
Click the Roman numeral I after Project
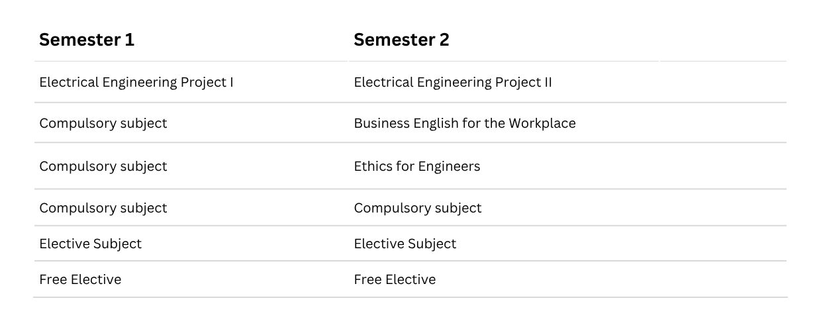231,83
